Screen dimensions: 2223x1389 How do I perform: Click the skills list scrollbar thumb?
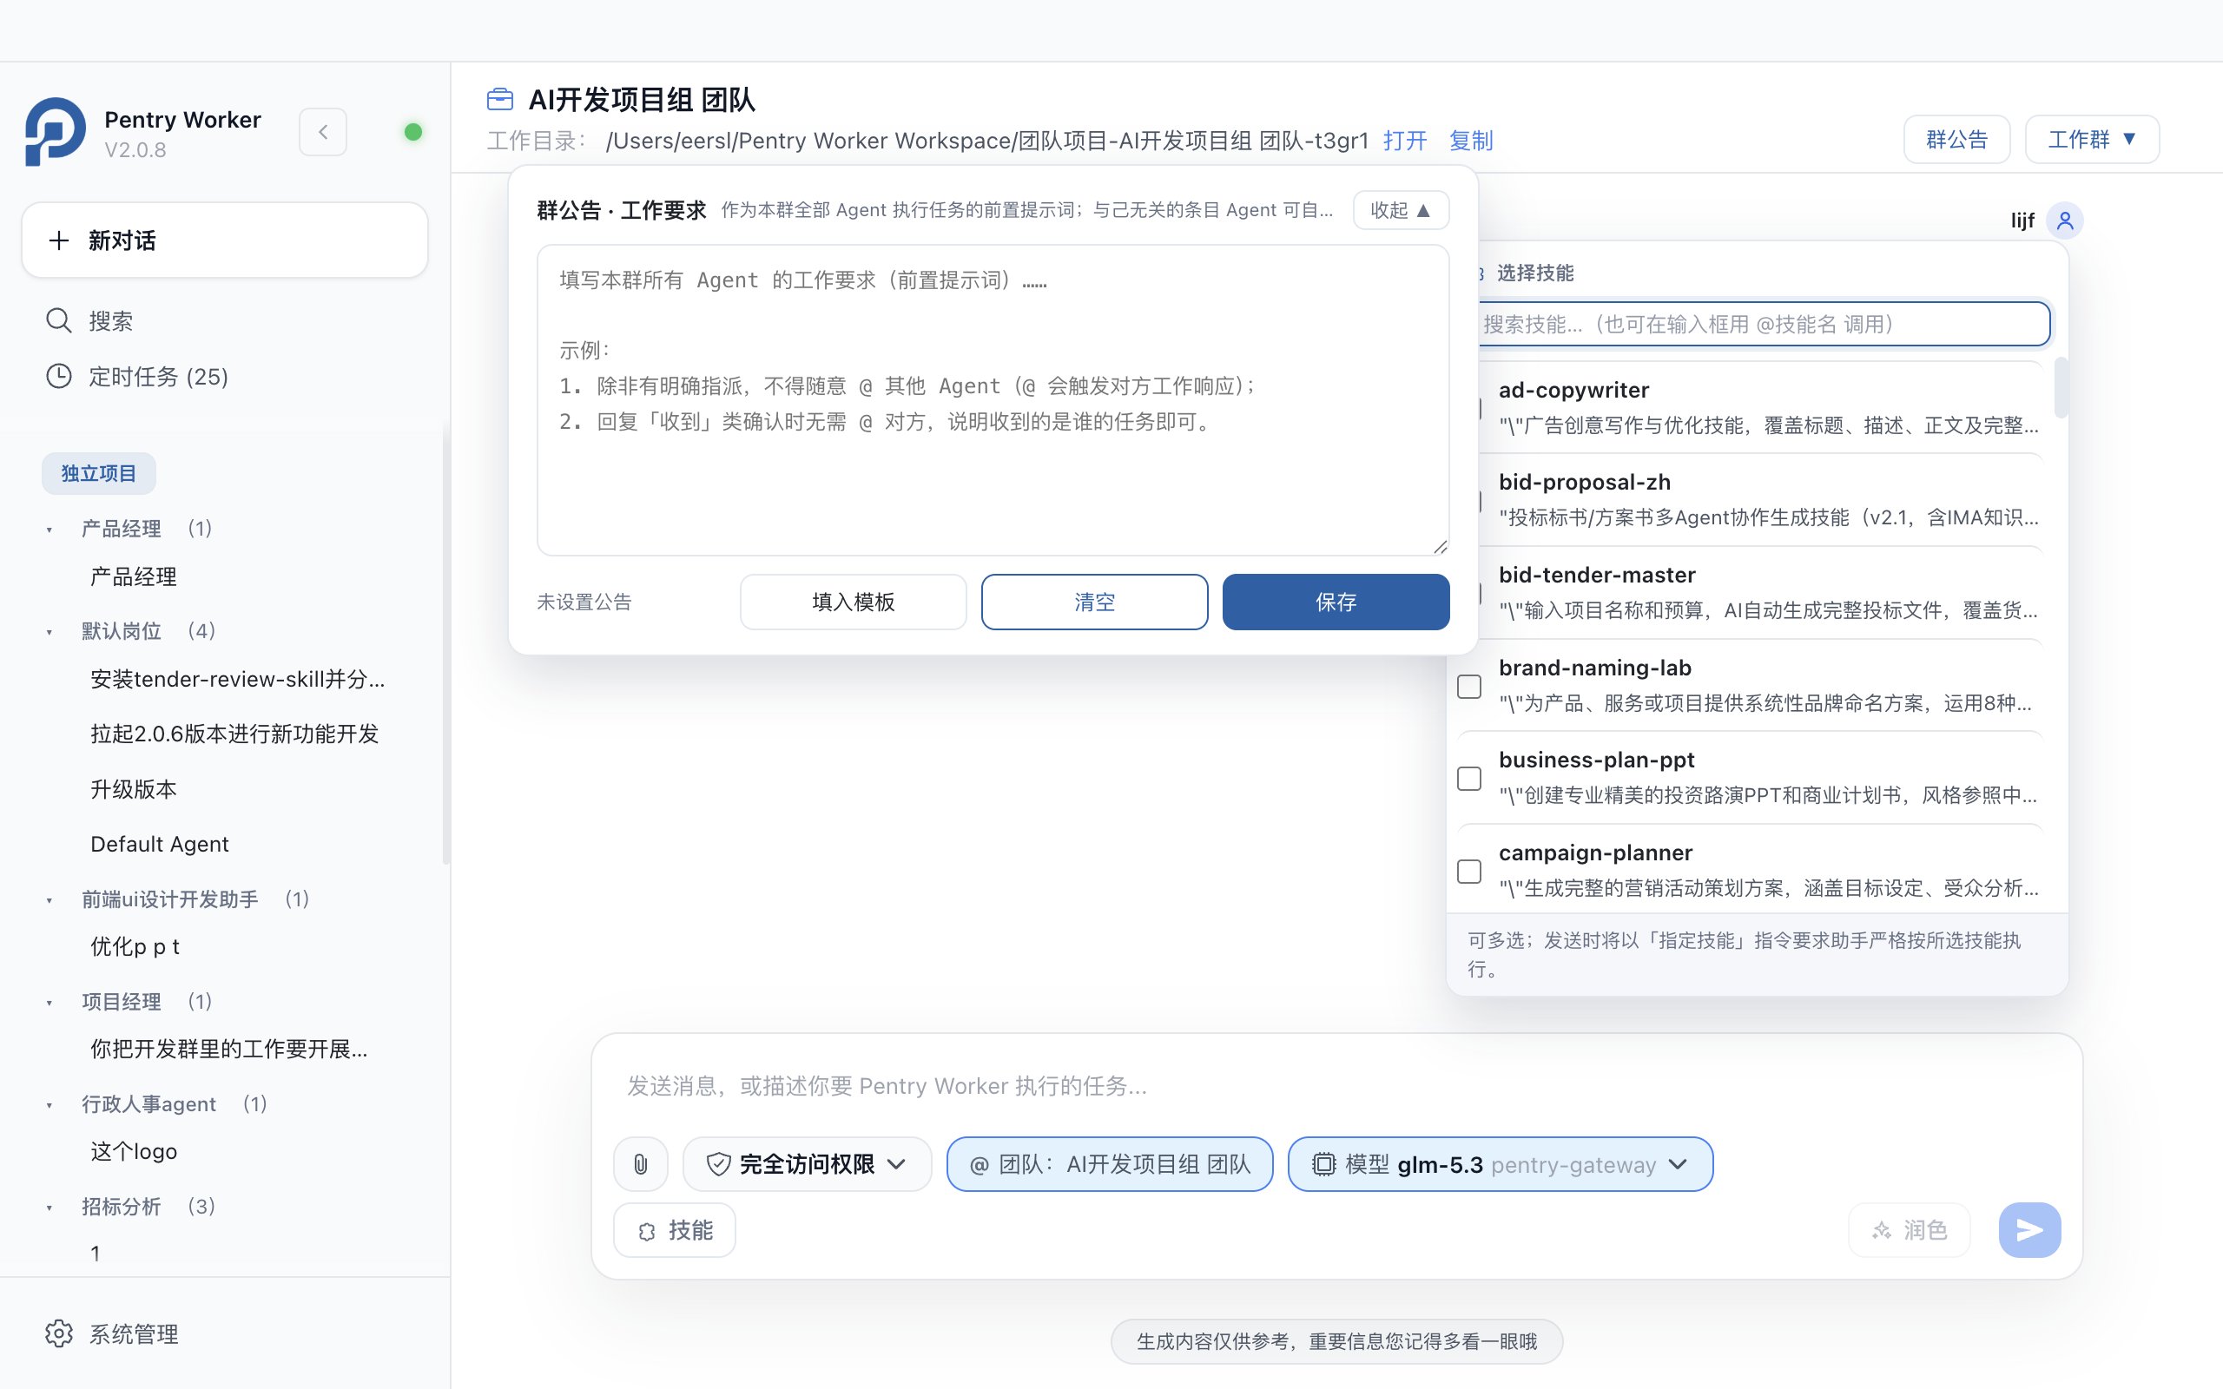[x=2061, y=388]
